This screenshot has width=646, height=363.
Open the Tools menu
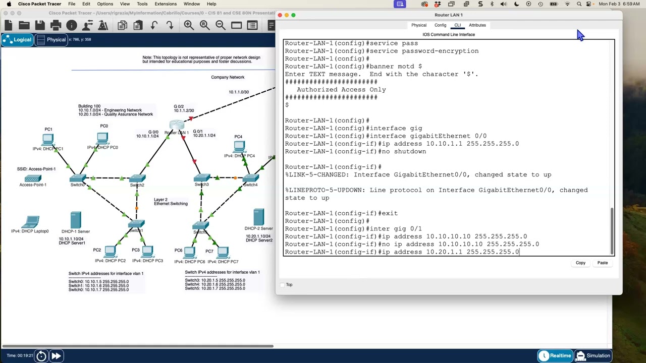142,4
